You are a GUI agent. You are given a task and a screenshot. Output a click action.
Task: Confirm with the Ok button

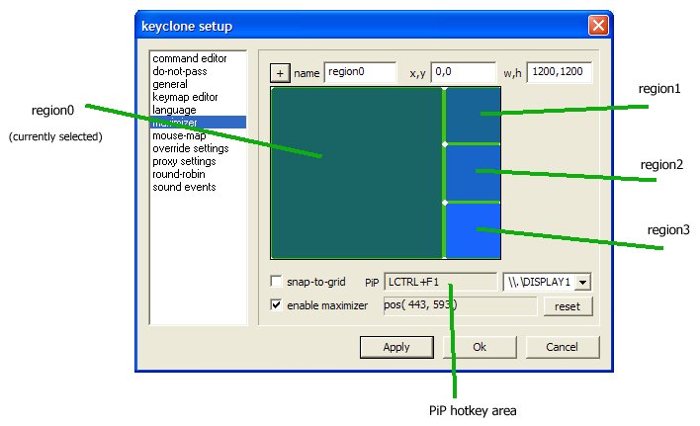(480, 347)
